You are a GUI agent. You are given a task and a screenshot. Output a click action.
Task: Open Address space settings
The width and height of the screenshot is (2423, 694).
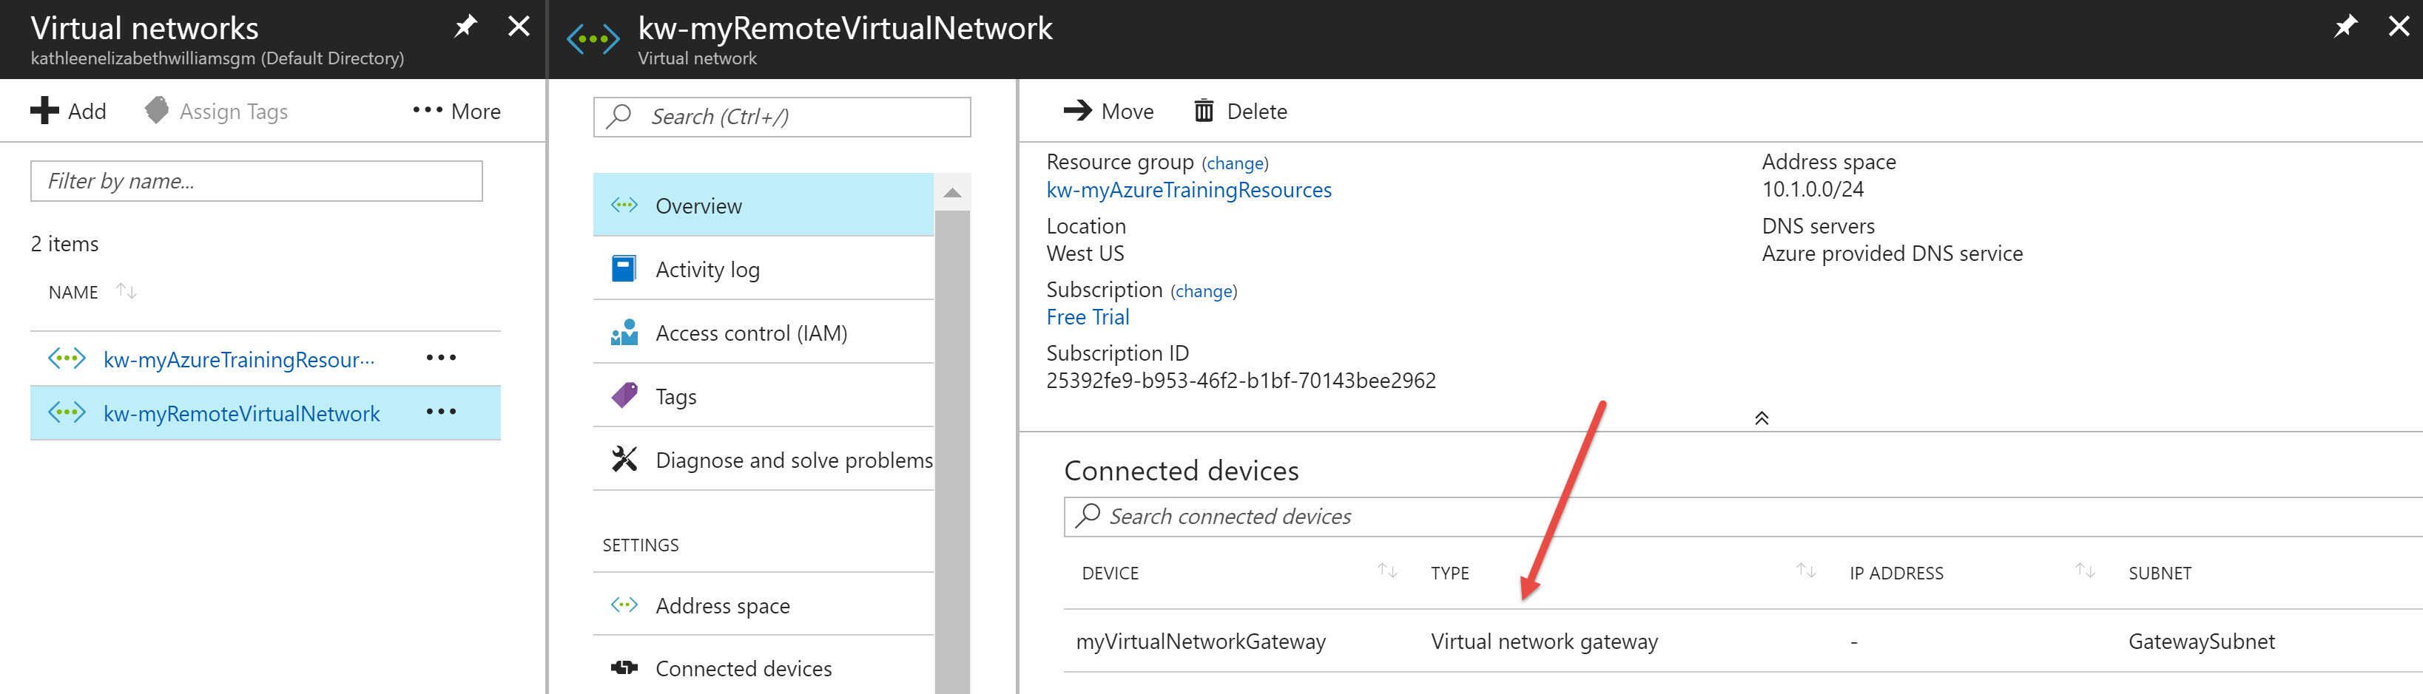point(763,605)
